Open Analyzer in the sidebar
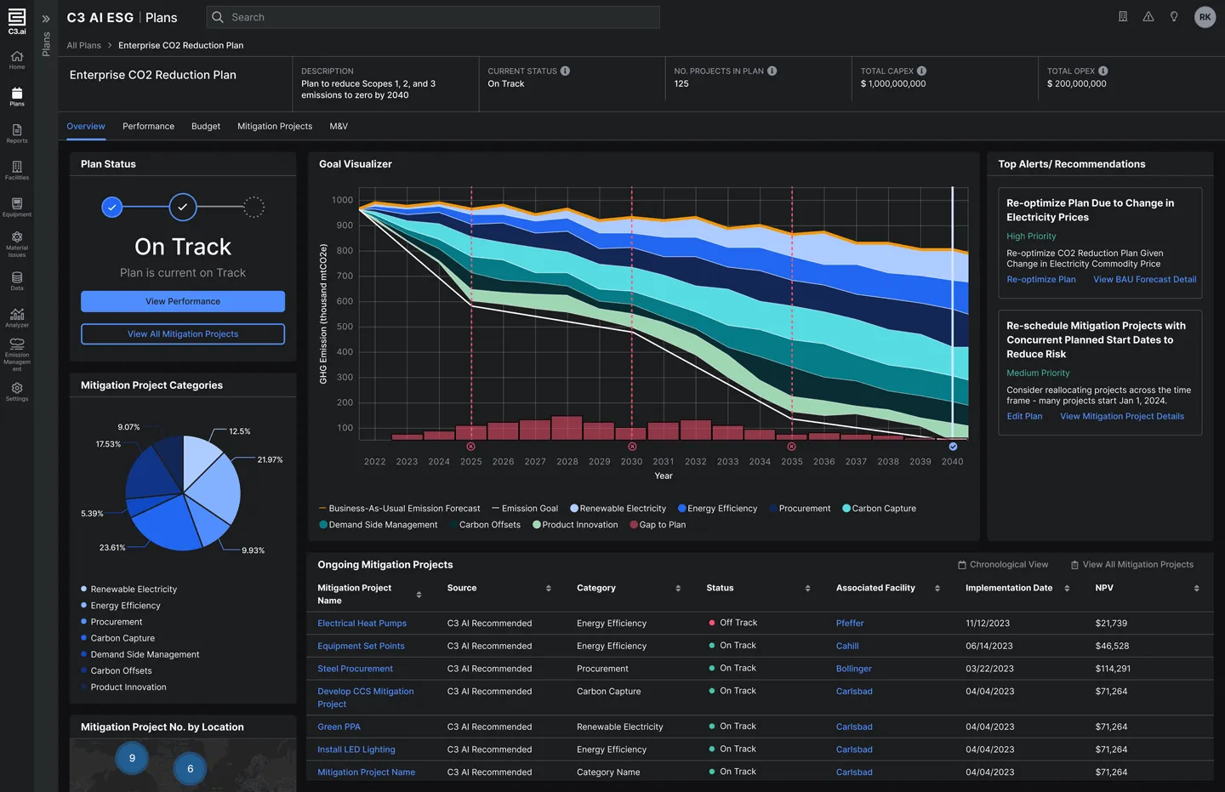 17,317
